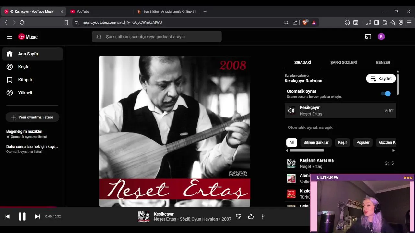Click the Kaydet queue button
Screen dimensions: 415x233
(x=381, y=79)
